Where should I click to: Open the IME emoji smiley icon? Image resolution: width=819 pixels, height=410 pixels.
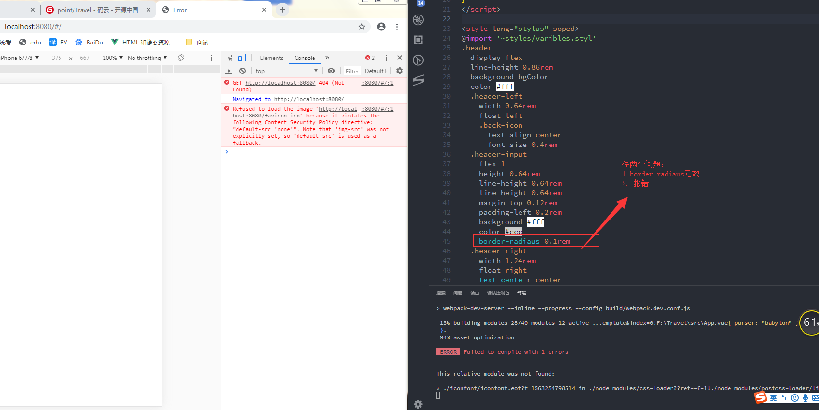pos(795,398)
